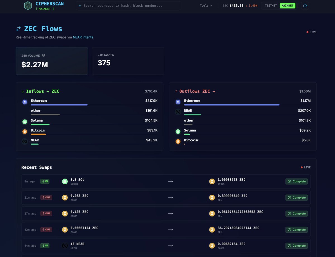Click the Bitcoin outflow value $5.8K
The height and width of the screenshot is (257, 335).
pos(306,140)
